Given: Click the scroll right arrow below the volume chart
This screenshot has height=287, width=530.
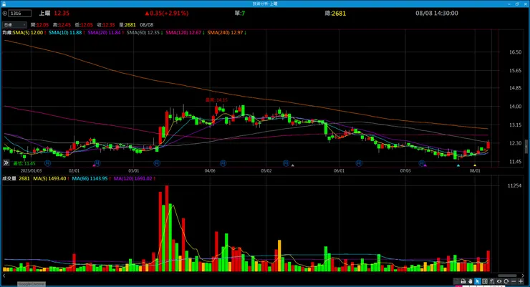Looking at the screenshot, I should click(x=523, y=276).
